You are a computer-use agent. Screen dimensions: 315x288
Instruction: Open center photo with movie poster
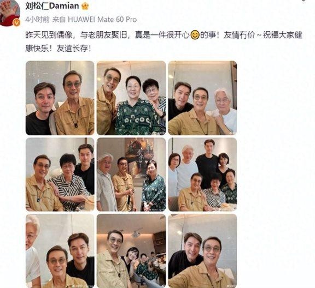click(x=131, y=175)
